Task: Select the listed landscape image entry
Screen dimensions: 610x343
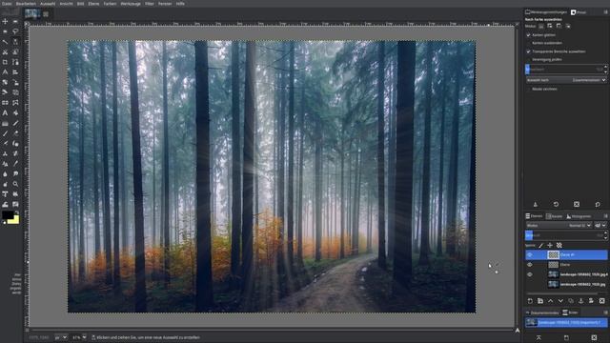Action: tap(566, 322)
